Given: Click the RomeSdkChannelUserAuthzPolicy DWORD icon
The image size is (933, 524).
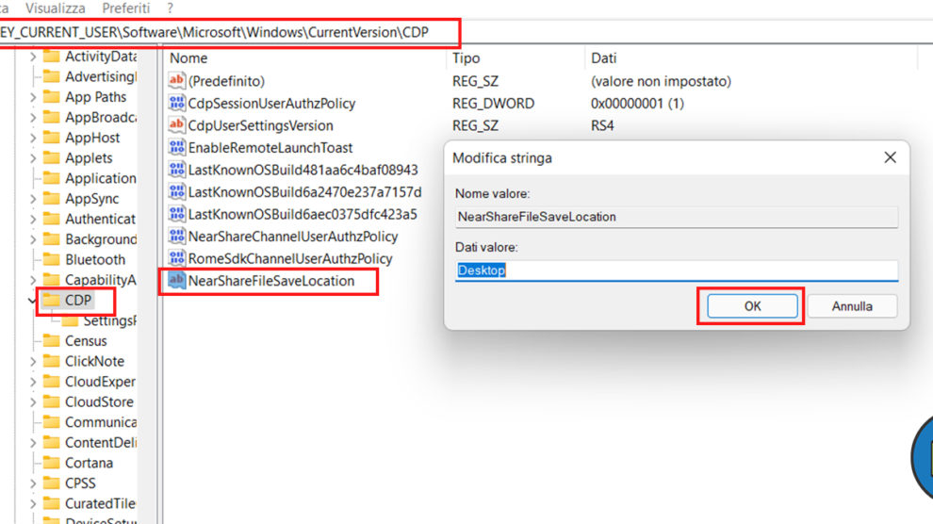Looking at the screenshot, I should [177, 258].
